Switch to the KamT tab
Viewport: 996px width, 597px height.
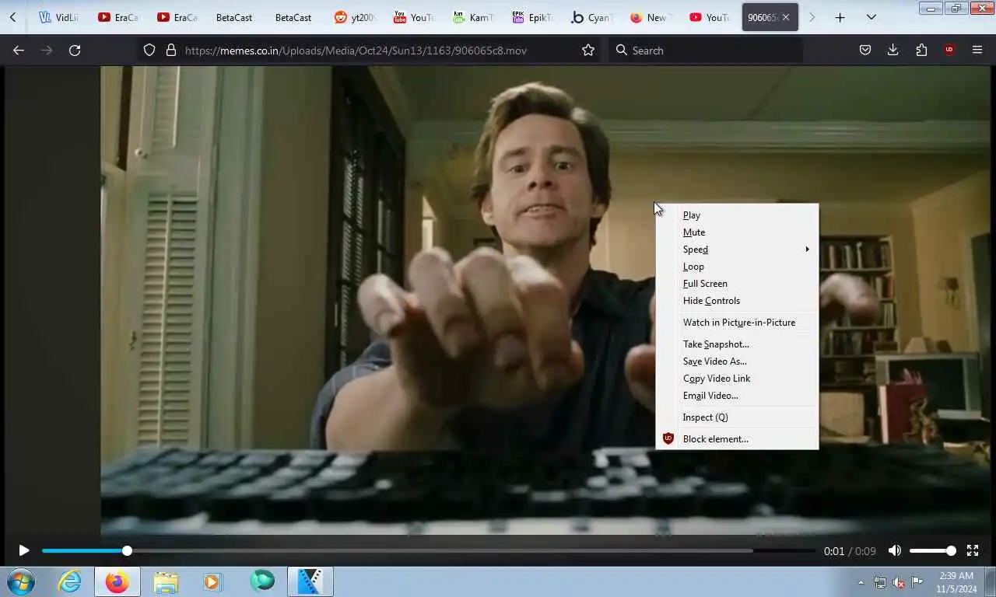tap(472, 17)
